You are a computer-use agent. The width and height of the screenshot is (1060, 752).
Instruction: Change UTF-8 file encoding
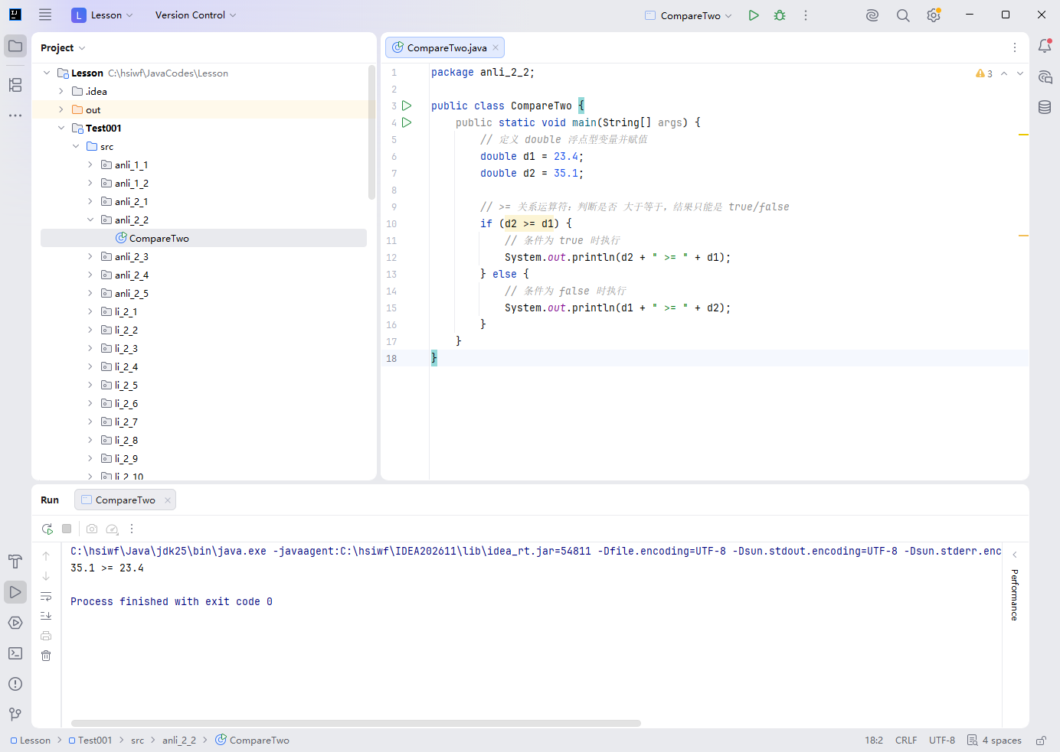(942, 740)
